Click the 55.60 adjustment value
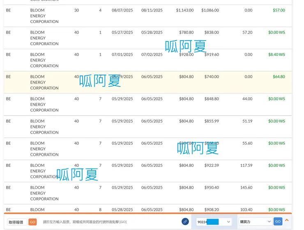This screenshot has height=230, width=304. [247, 143]
